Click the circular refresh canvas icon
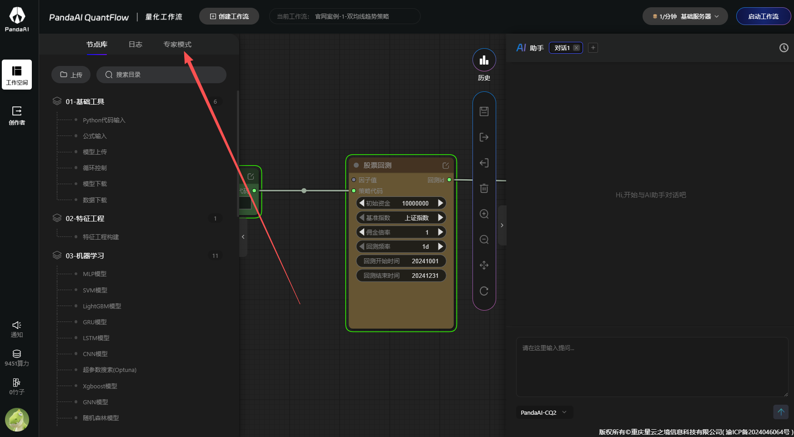Viewport: 794px width, 437px height. tap(484, 291)
